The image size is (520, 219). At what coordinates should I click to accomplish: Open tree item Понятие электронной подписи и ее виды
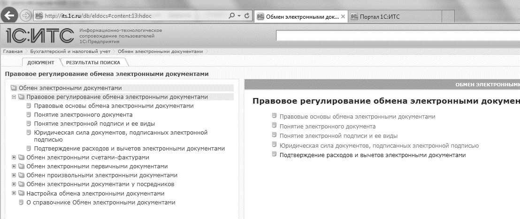click(x=94, y=124)
